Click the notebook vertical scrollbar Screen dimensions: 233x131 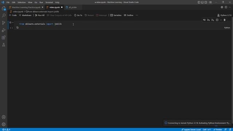click(x=232, y=70)
